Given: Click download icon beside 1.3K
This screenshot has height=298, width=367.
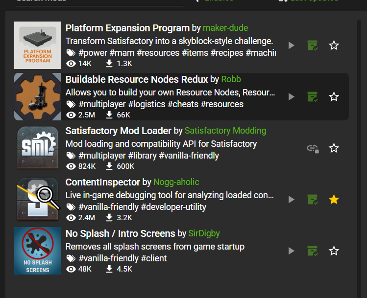Looking at the screenshot, I should pos(109,64).
